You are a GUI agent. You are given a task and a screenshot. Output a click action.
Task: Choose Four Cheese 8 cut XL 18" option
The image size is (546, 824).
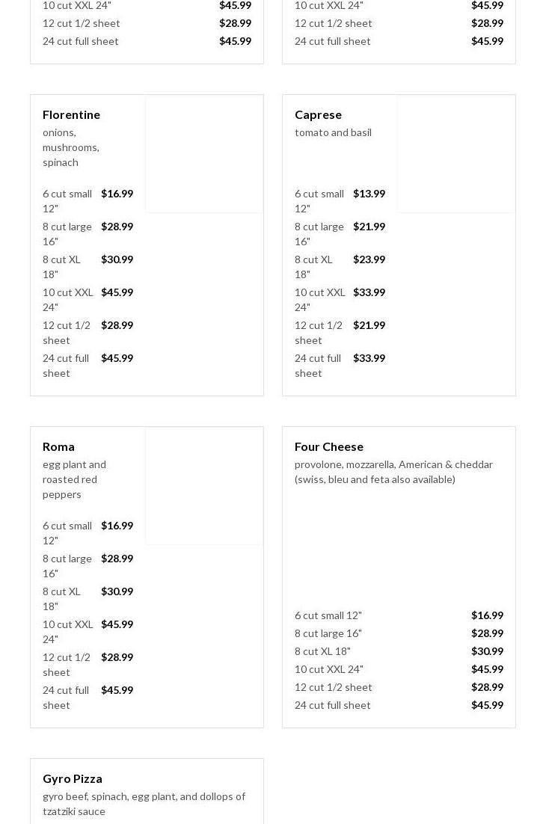coord(399,651)
